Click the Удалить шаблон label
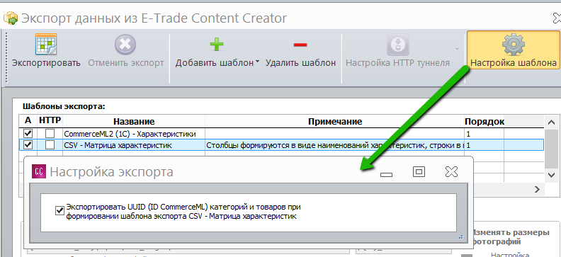This screenshot has width=561, height=257. tap(300, 63)
